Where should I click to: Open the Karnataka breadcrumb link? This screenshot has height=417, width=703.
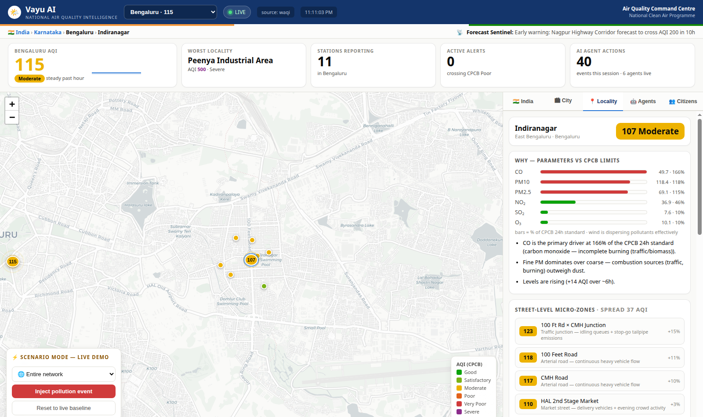coord(48,32)
